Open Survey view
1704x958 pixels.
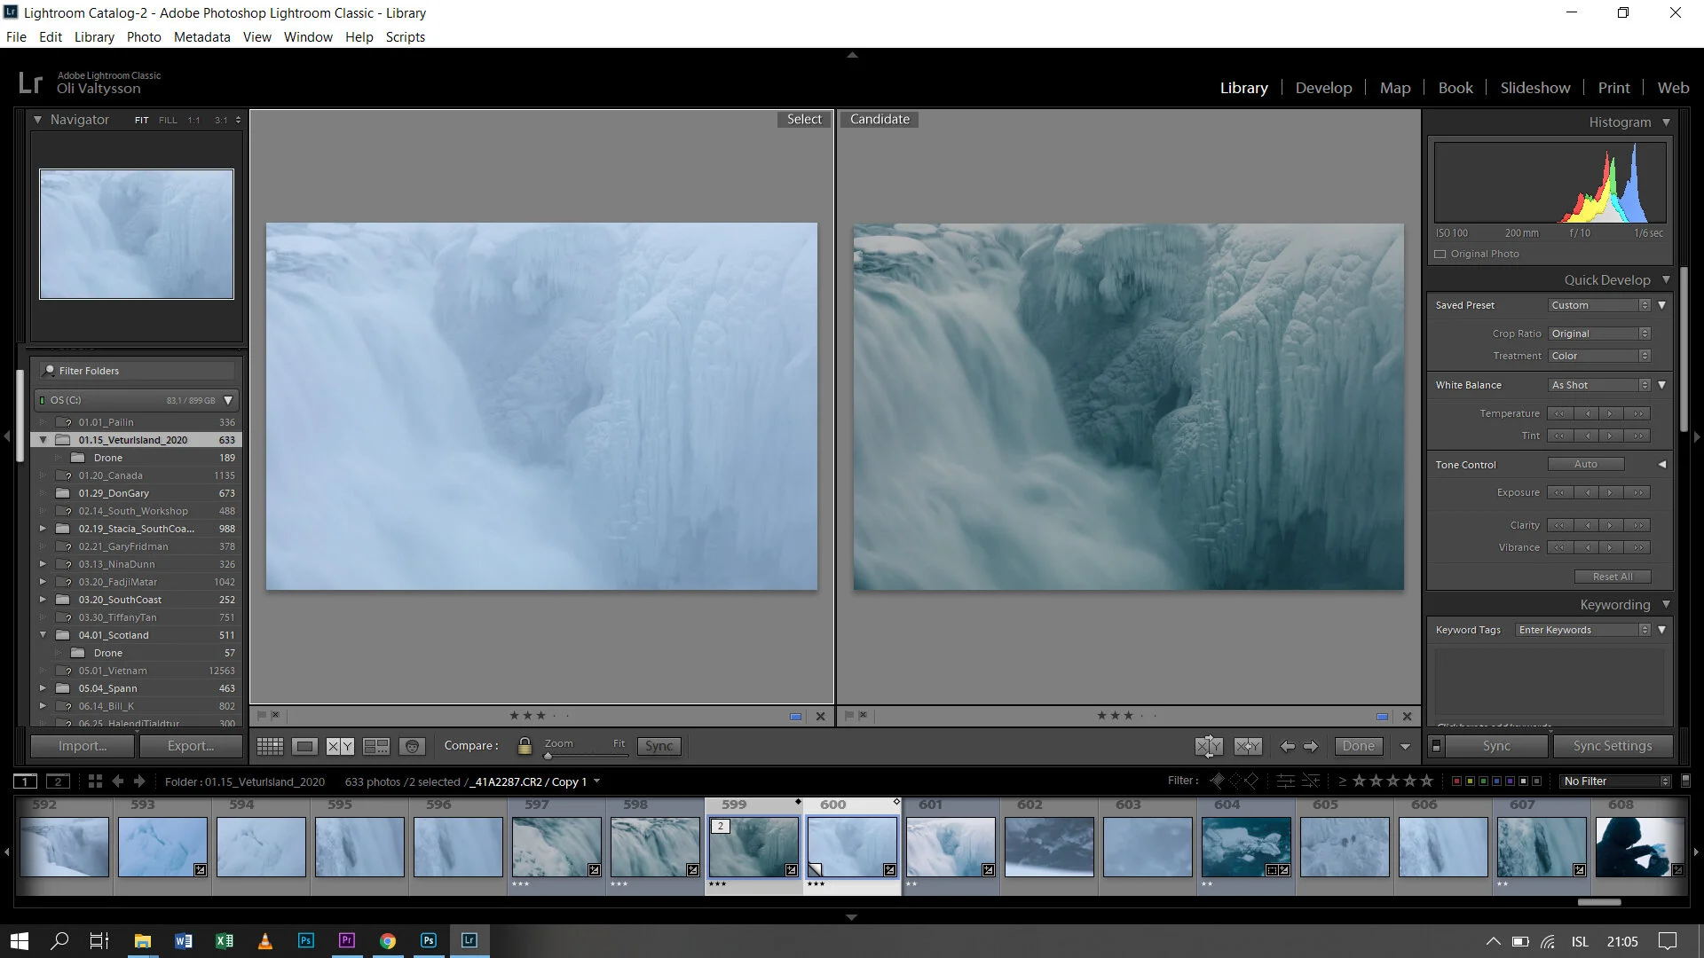376,746
